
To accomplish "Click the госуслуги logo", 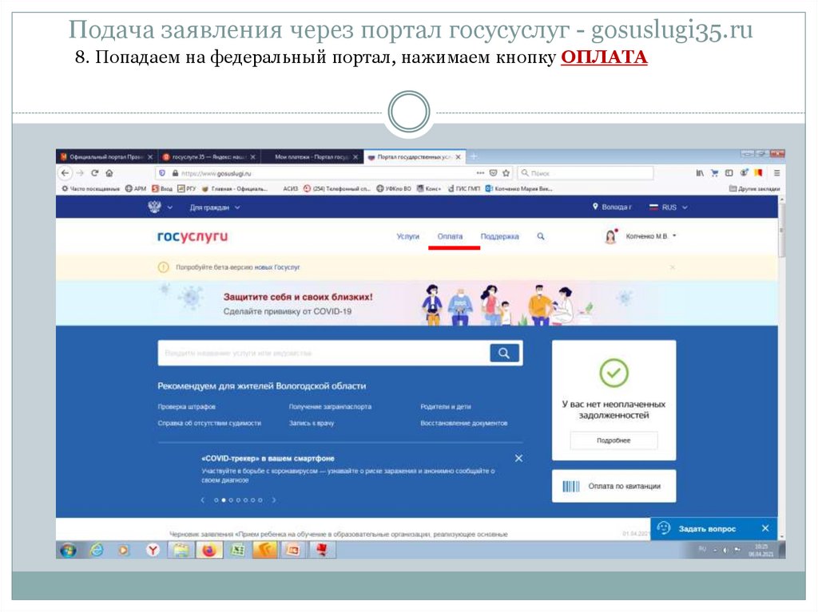I will pyautogui.click(x=193, y=237).
